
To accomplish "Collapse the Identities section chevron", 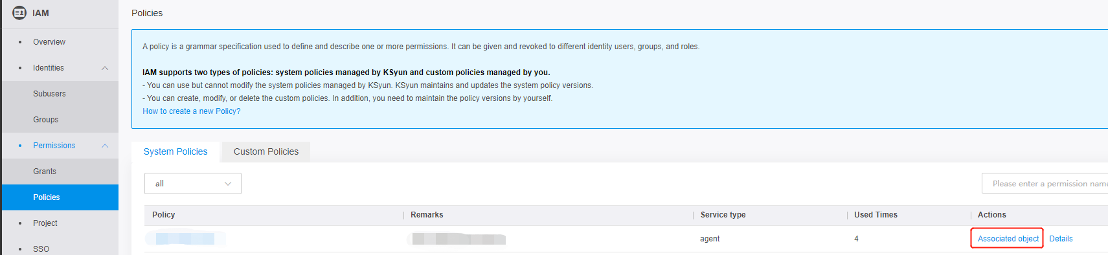I will 105,68.
